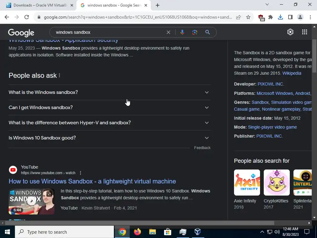
Task: Open the Chrome downloads icon
Action: point(280,17)
